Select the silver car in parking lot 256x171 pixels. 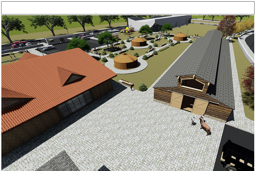(49, 48)
